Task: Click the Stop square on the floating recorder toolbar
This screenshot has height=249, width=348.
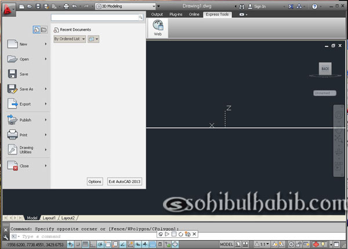Action: point(174,234)
